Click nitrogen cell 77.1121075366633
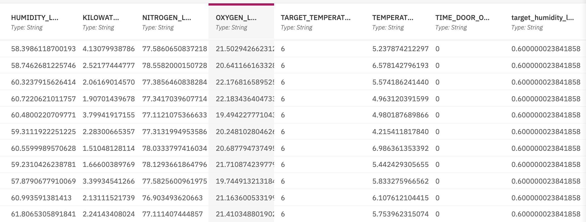The height and width of the screenshot is (222, 586). tap(175, 115)
